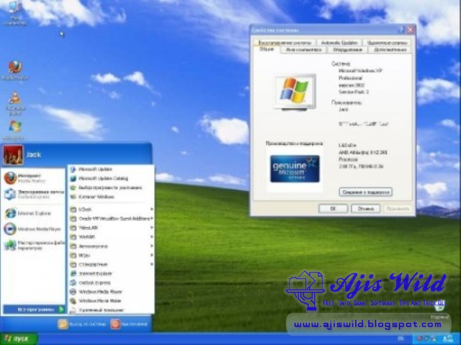Open Mozilla Firefox pinned in Start menu
This screenshot has width=461, height=345.
[33, 178]
